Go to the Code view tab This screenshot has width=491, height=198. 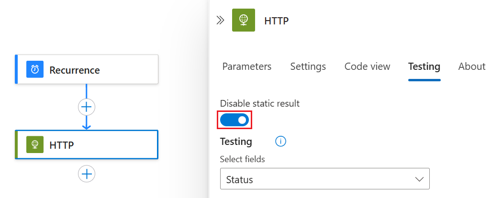click(367, 66)
